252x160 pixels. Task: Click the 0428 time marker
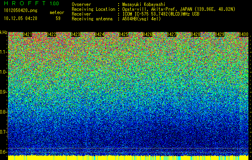point(196,34)
